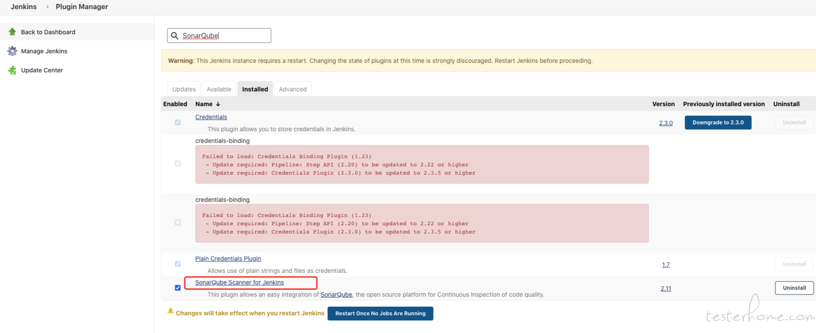Open the Advanced tab
This screenshot has height=333, width=816.
(293, 89)
